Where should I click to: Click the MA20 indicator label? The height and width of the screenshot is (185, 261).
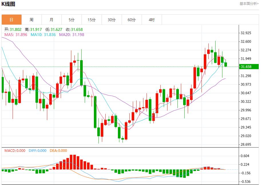coord(72,35)
